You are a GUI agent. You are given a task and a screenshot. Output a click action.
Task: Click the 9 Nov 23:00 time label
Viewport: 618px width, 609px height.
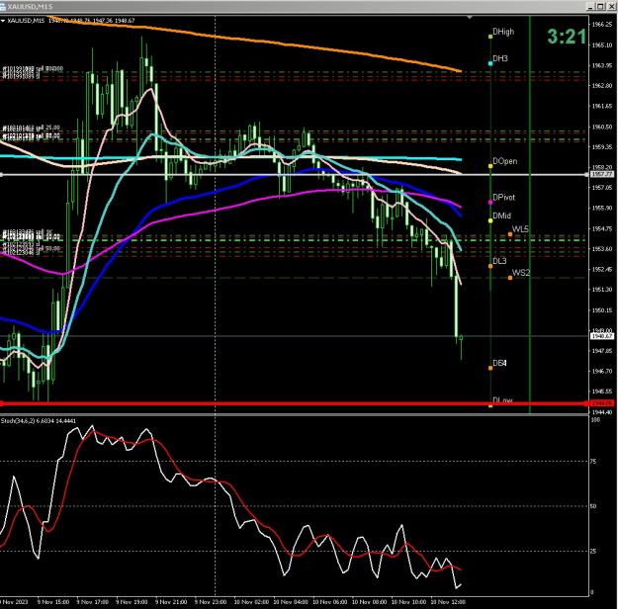(x=211, y=602)
